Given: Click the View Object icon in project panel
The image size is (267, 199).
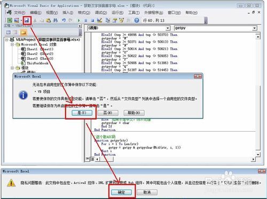Looking at the screenshot, I should 15,33.
